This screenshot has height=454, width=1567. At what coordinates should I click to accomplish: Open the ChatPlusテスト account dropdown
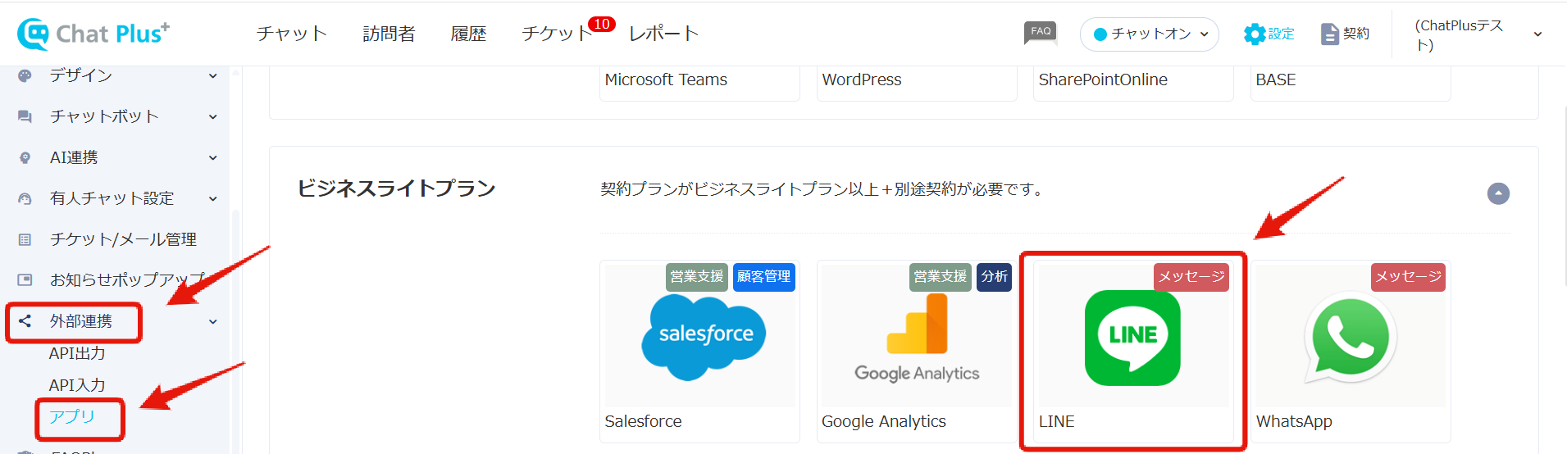[1478, 34]
